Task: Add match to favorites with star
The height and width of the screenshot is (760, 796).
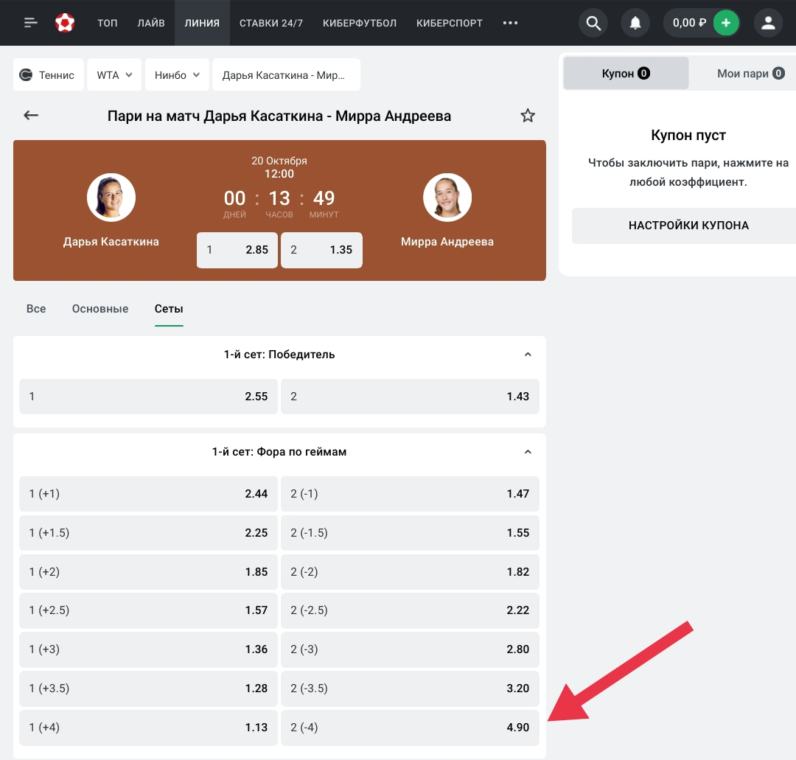Action: point(528,116)
